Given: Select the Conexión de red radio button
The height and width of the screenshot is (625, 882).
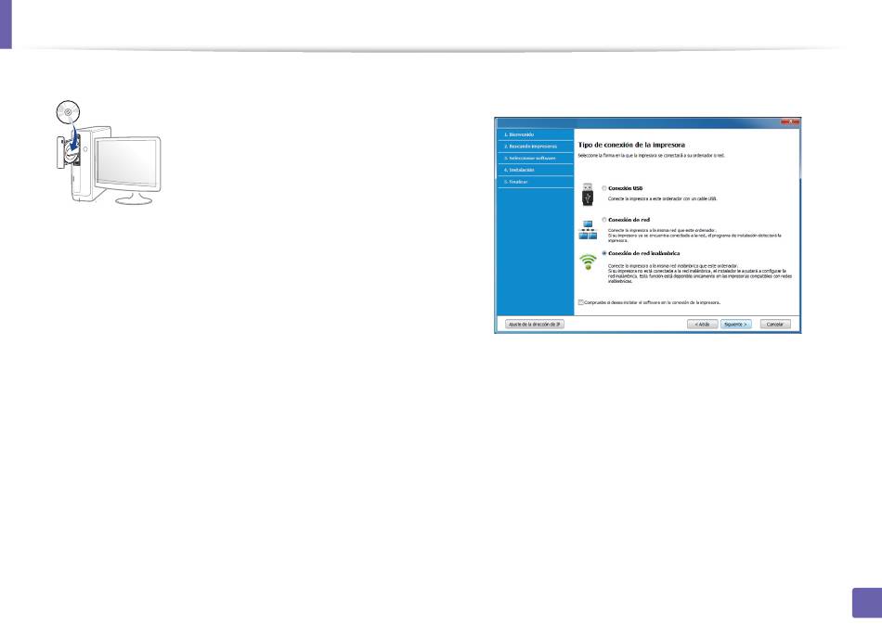Looking at the screenshot, I should tap(604, 220).
